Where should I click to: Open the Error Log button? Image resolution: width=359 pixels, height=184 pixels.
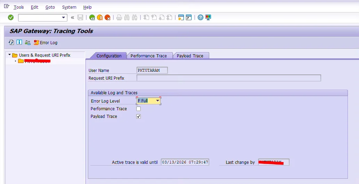tap(45, 43)
